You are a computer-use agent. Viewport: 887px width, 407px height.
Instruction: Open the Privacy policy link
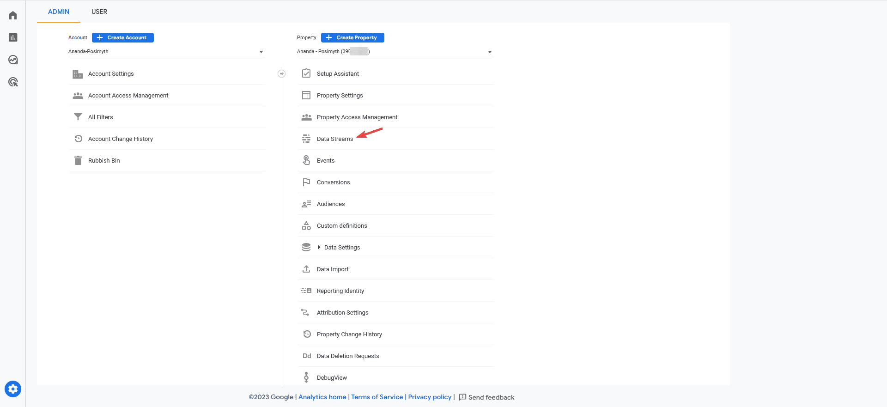click(430, 397)
